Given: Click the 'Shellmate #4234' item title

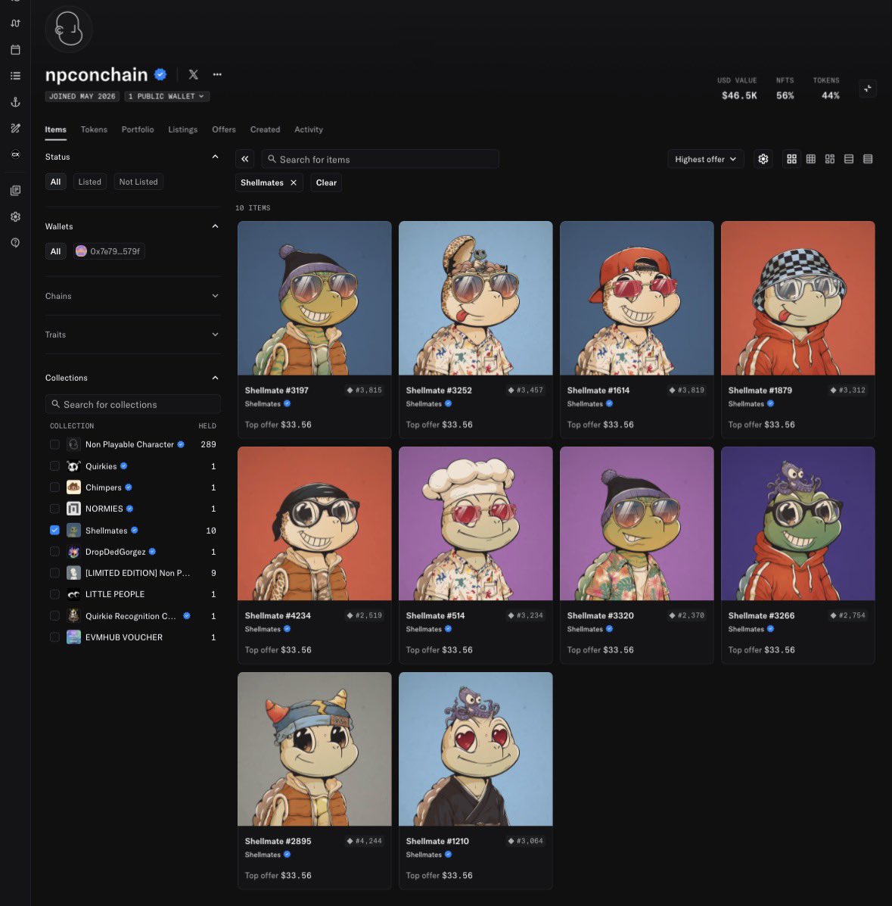Looking at the screenshot, I should tap(278, 615).
